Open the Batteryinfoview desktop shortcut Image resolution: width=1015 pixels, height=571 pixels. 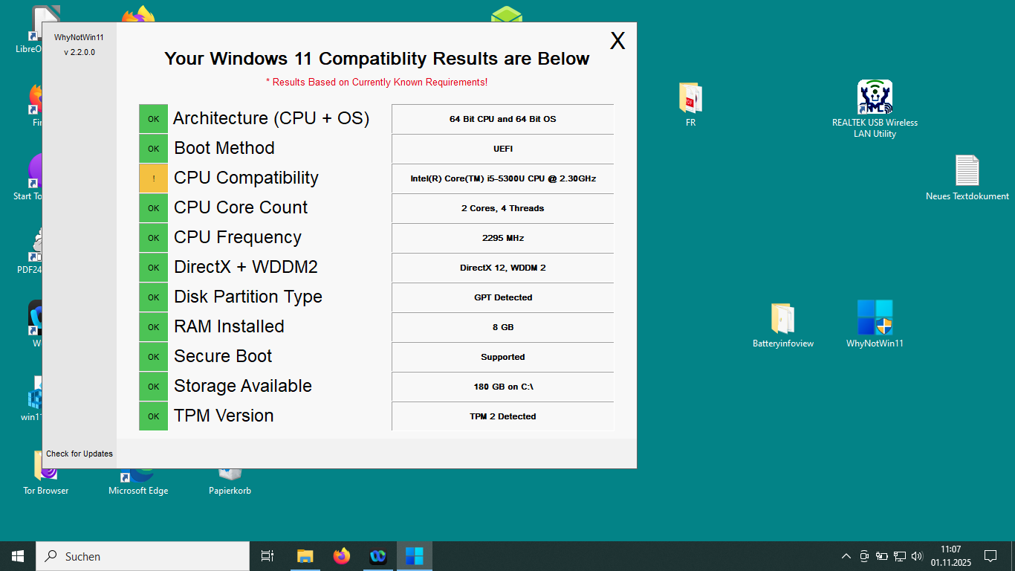(783, 323)
